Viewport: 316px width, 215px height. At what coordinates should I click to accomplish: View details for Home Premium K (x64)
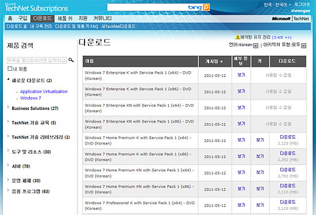tap(241, 140)
